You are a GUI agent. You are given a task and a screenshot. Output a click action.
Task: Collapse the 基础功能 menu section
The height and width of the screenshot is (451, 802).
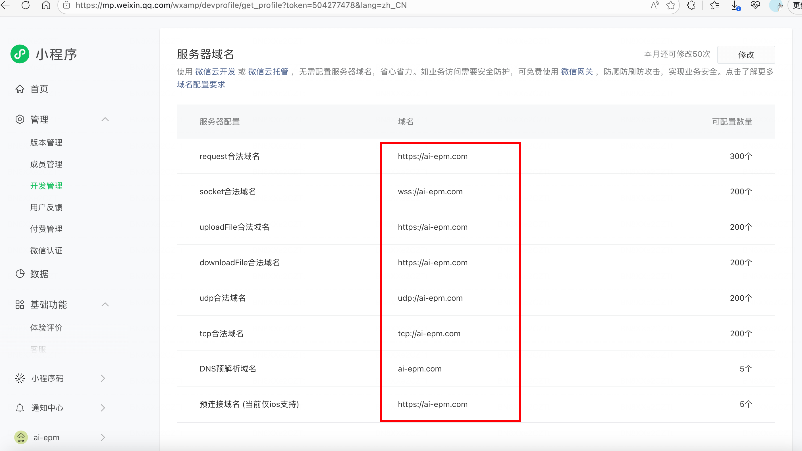[x=105, y=304]
